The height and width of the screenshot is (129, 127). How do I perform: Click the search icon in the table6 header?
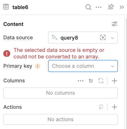click(x=88, y=7)
